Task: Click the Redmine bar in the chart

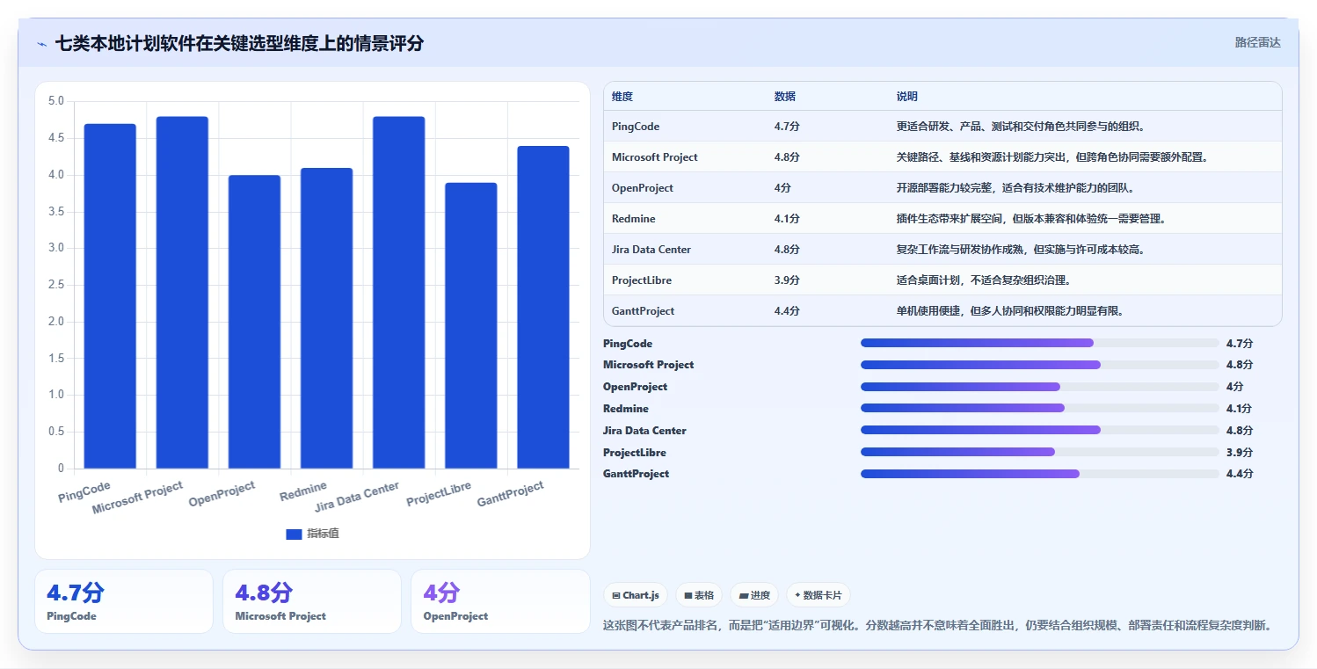Action: pos(326,318)
